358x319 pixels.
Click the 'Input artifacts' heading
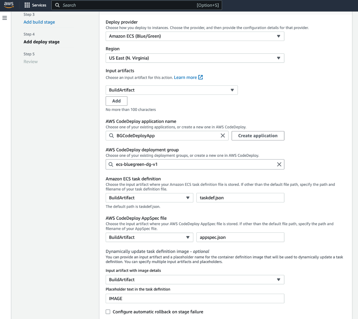point(120,71)
